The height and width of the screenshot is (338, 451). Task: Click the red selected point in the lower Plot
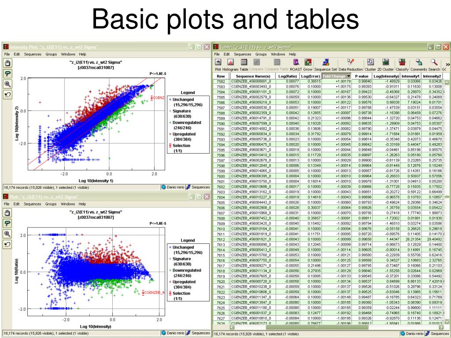pos(143,293)
